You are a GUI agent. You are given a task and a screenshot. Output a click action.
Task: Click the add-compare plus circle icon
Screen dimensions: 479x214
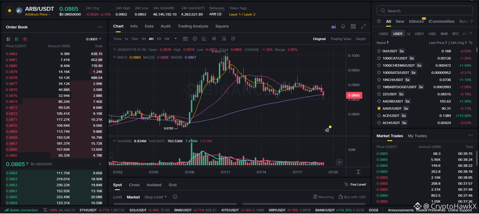pyautogui.click(x=195, y=39)
